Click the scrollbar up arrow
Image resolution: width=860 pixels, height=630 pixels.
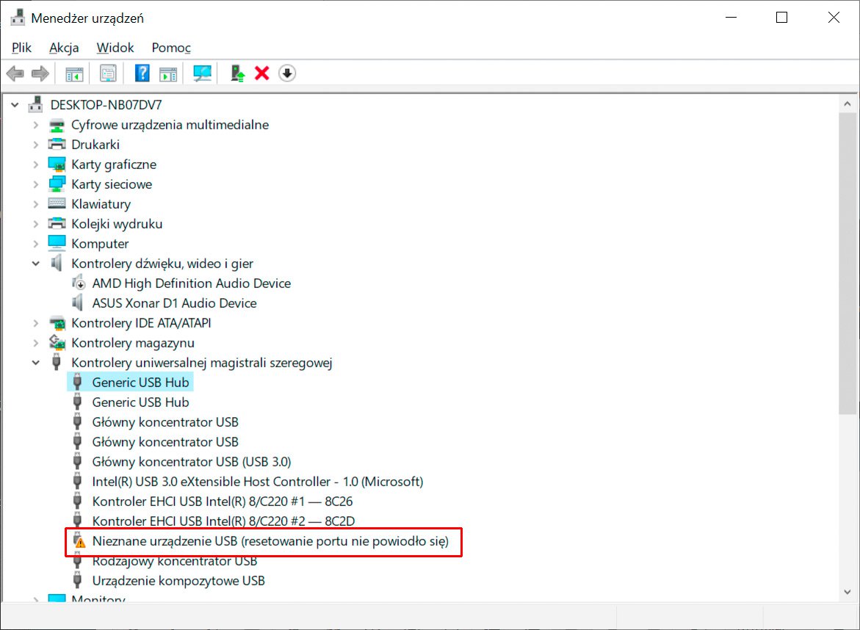click(848, 104)
